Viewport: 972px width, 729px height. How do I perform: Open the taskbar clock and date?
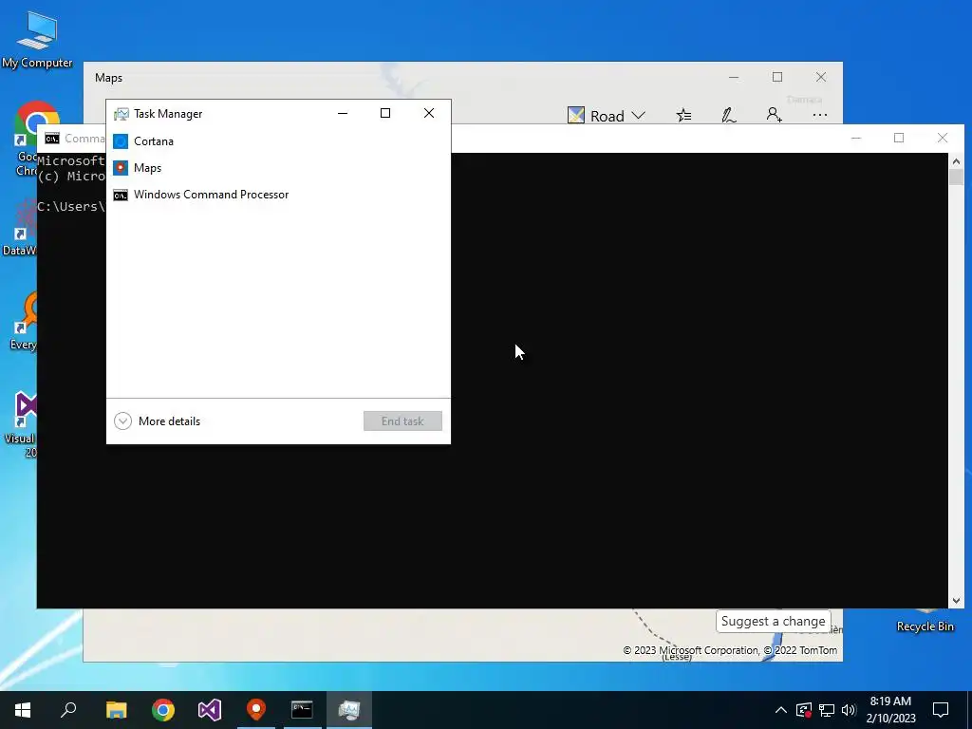[890, 710]
